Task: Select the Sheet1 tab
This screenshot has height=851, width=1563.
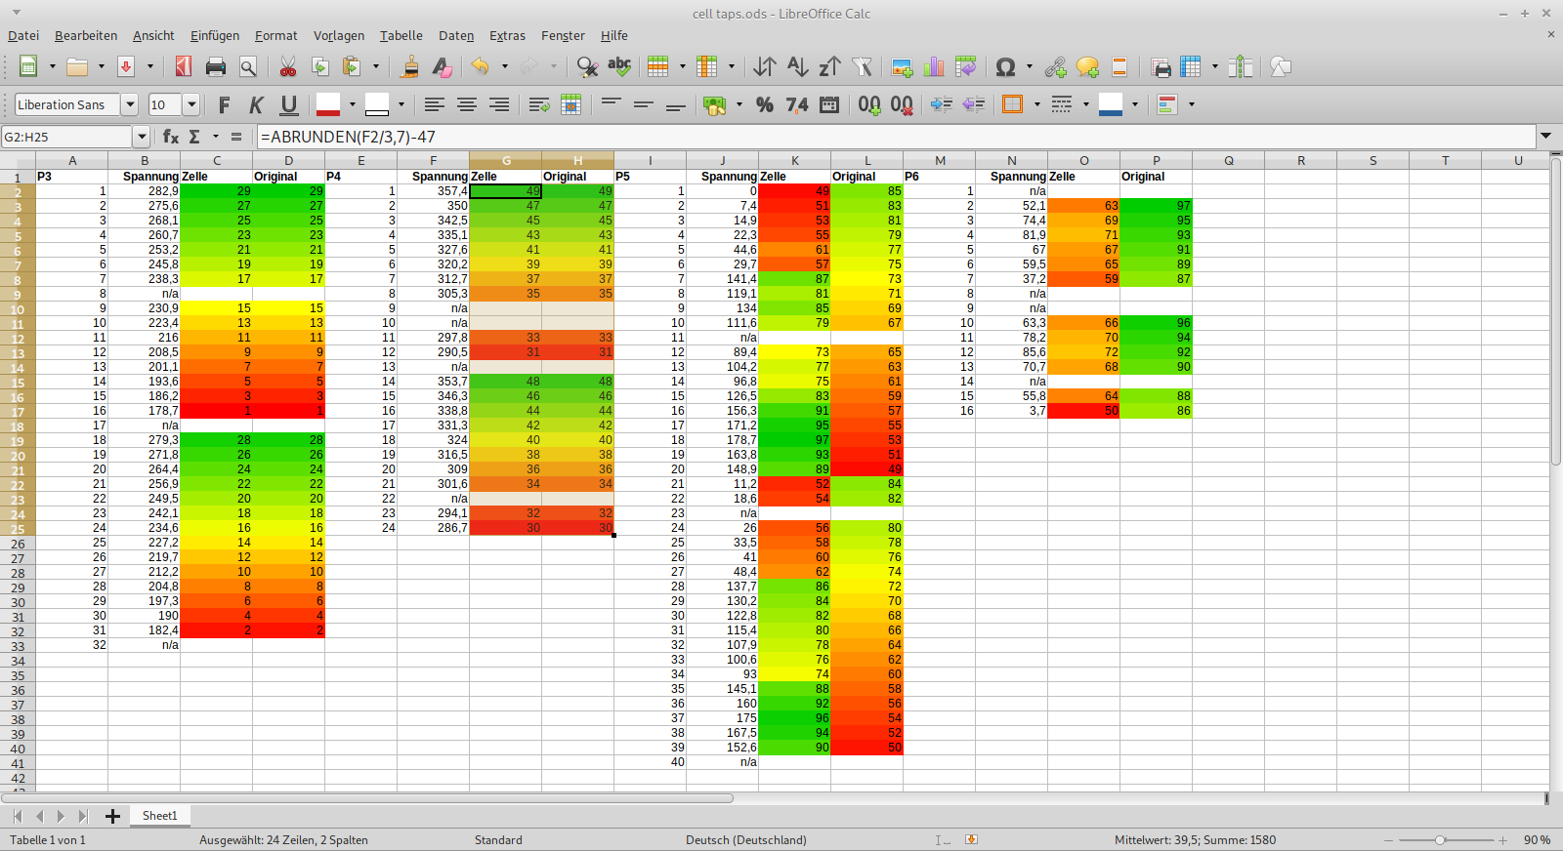Action: coord(159,816)
